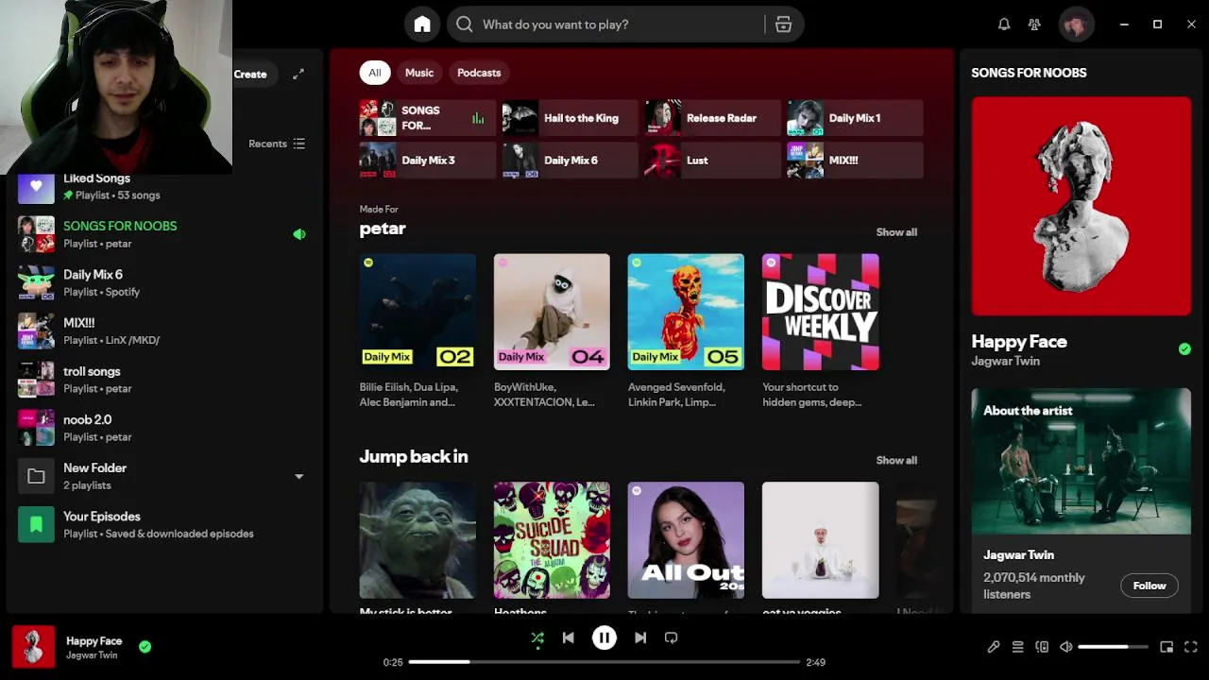
Task: Open Daily Mix 02 card
Action: click(417, 331)
